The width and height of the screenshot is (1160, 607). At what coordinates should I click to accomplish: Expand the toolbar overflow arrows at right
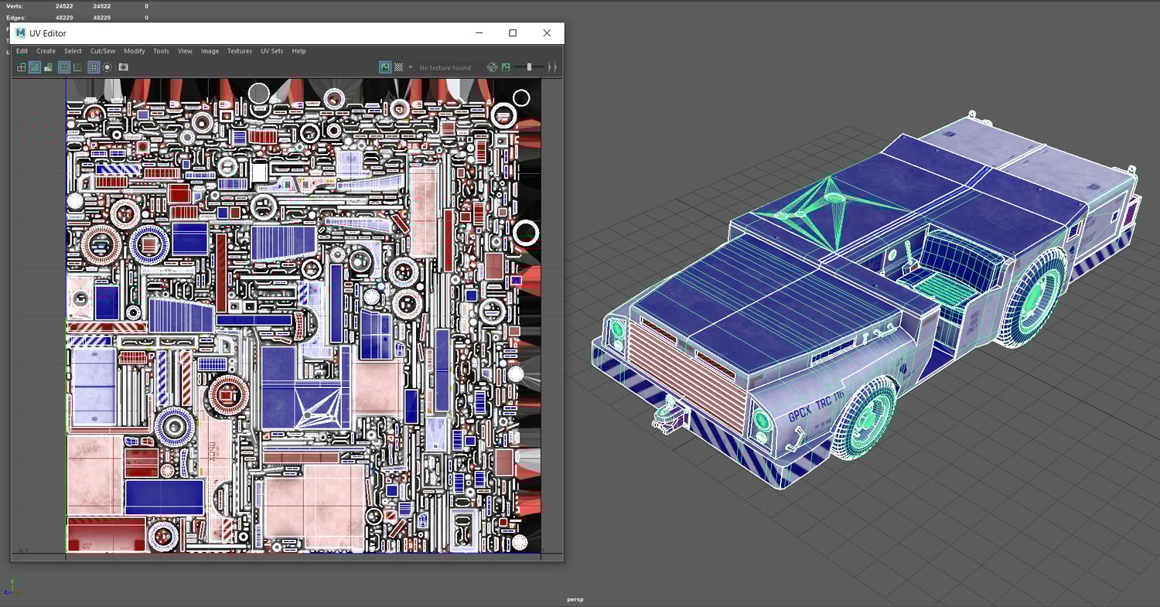(552, 67)
